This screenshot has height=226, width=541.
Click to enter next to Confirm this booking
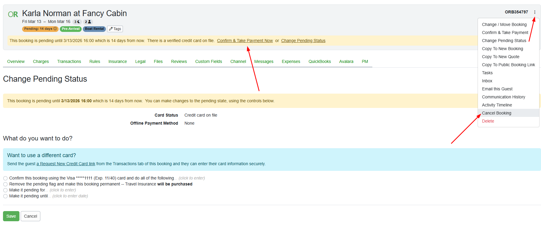pos(192,178)
